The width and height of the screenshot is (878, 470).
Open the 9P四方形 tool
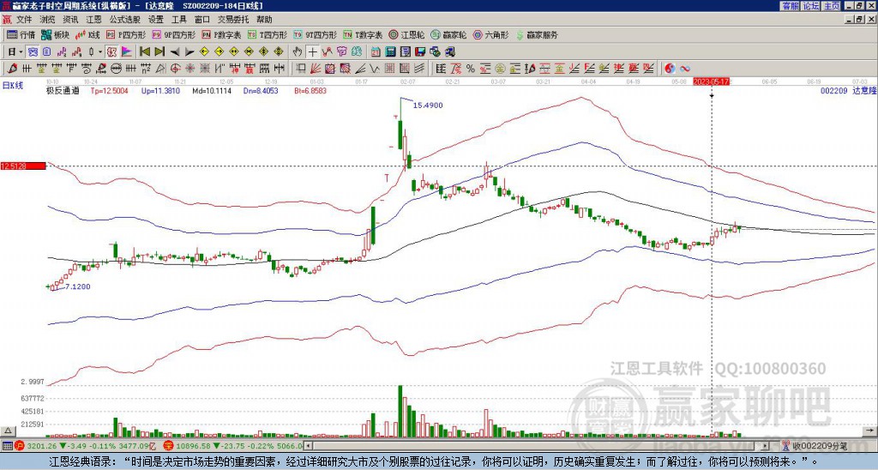(x=174, y=34)
